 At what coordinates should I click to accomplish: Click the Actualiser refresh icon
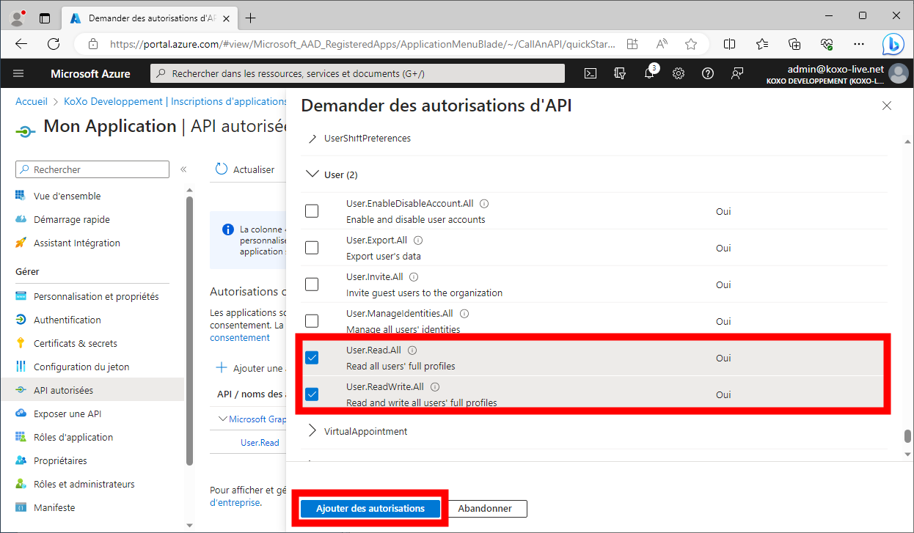pos(222,169)
